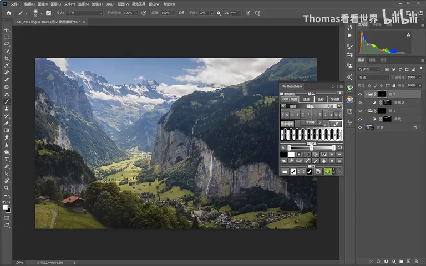Open brush opacity 100% dropdown in options bar

point(136,13)
